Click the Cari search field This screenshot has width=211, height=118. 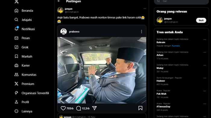(x=181, y=1)
